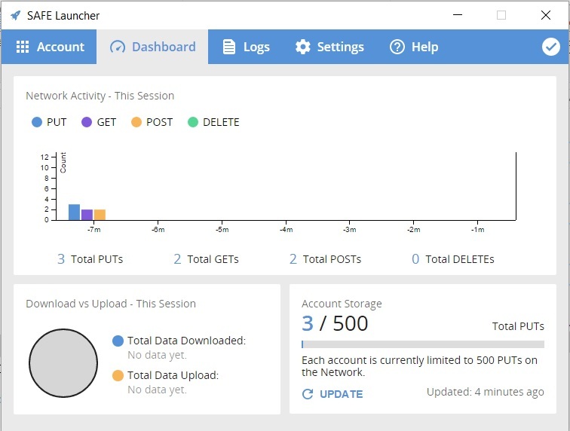
Task: Click the Help question mark icon
Action: (x=397, y=47)
